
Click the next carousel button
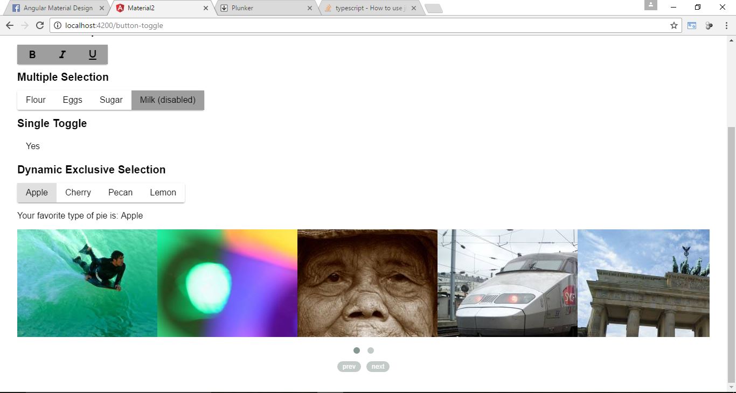[378, 366]
